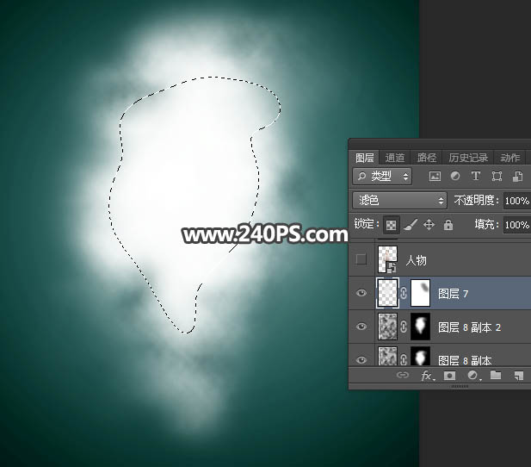Toggle lock position move icon

point(429,225)
